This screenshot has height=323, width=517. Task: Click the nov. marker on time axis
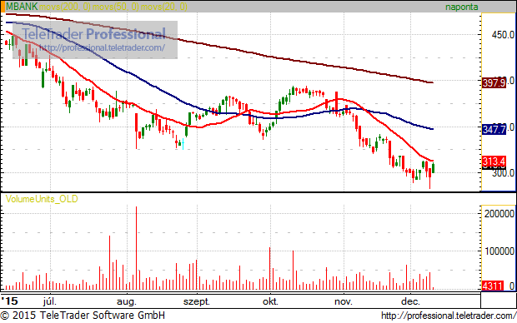point(344,301)
